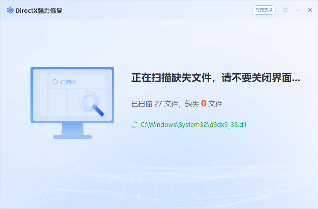Viewport: 318px width, 209px height.
Task: Click the DirectX gear logo icon
Action: (10, 10)
